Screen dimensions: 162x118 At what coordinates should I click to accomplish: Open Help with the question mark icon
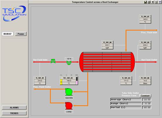160,2
